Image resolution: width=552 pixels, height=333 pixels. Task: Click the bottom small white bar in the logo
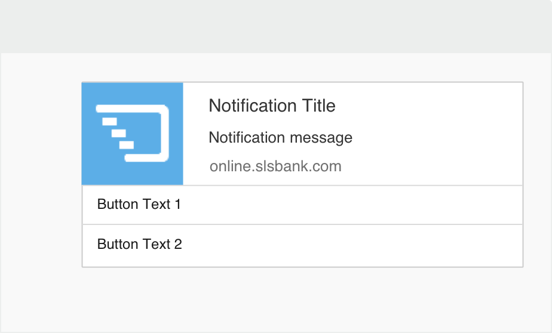[127, 145]
